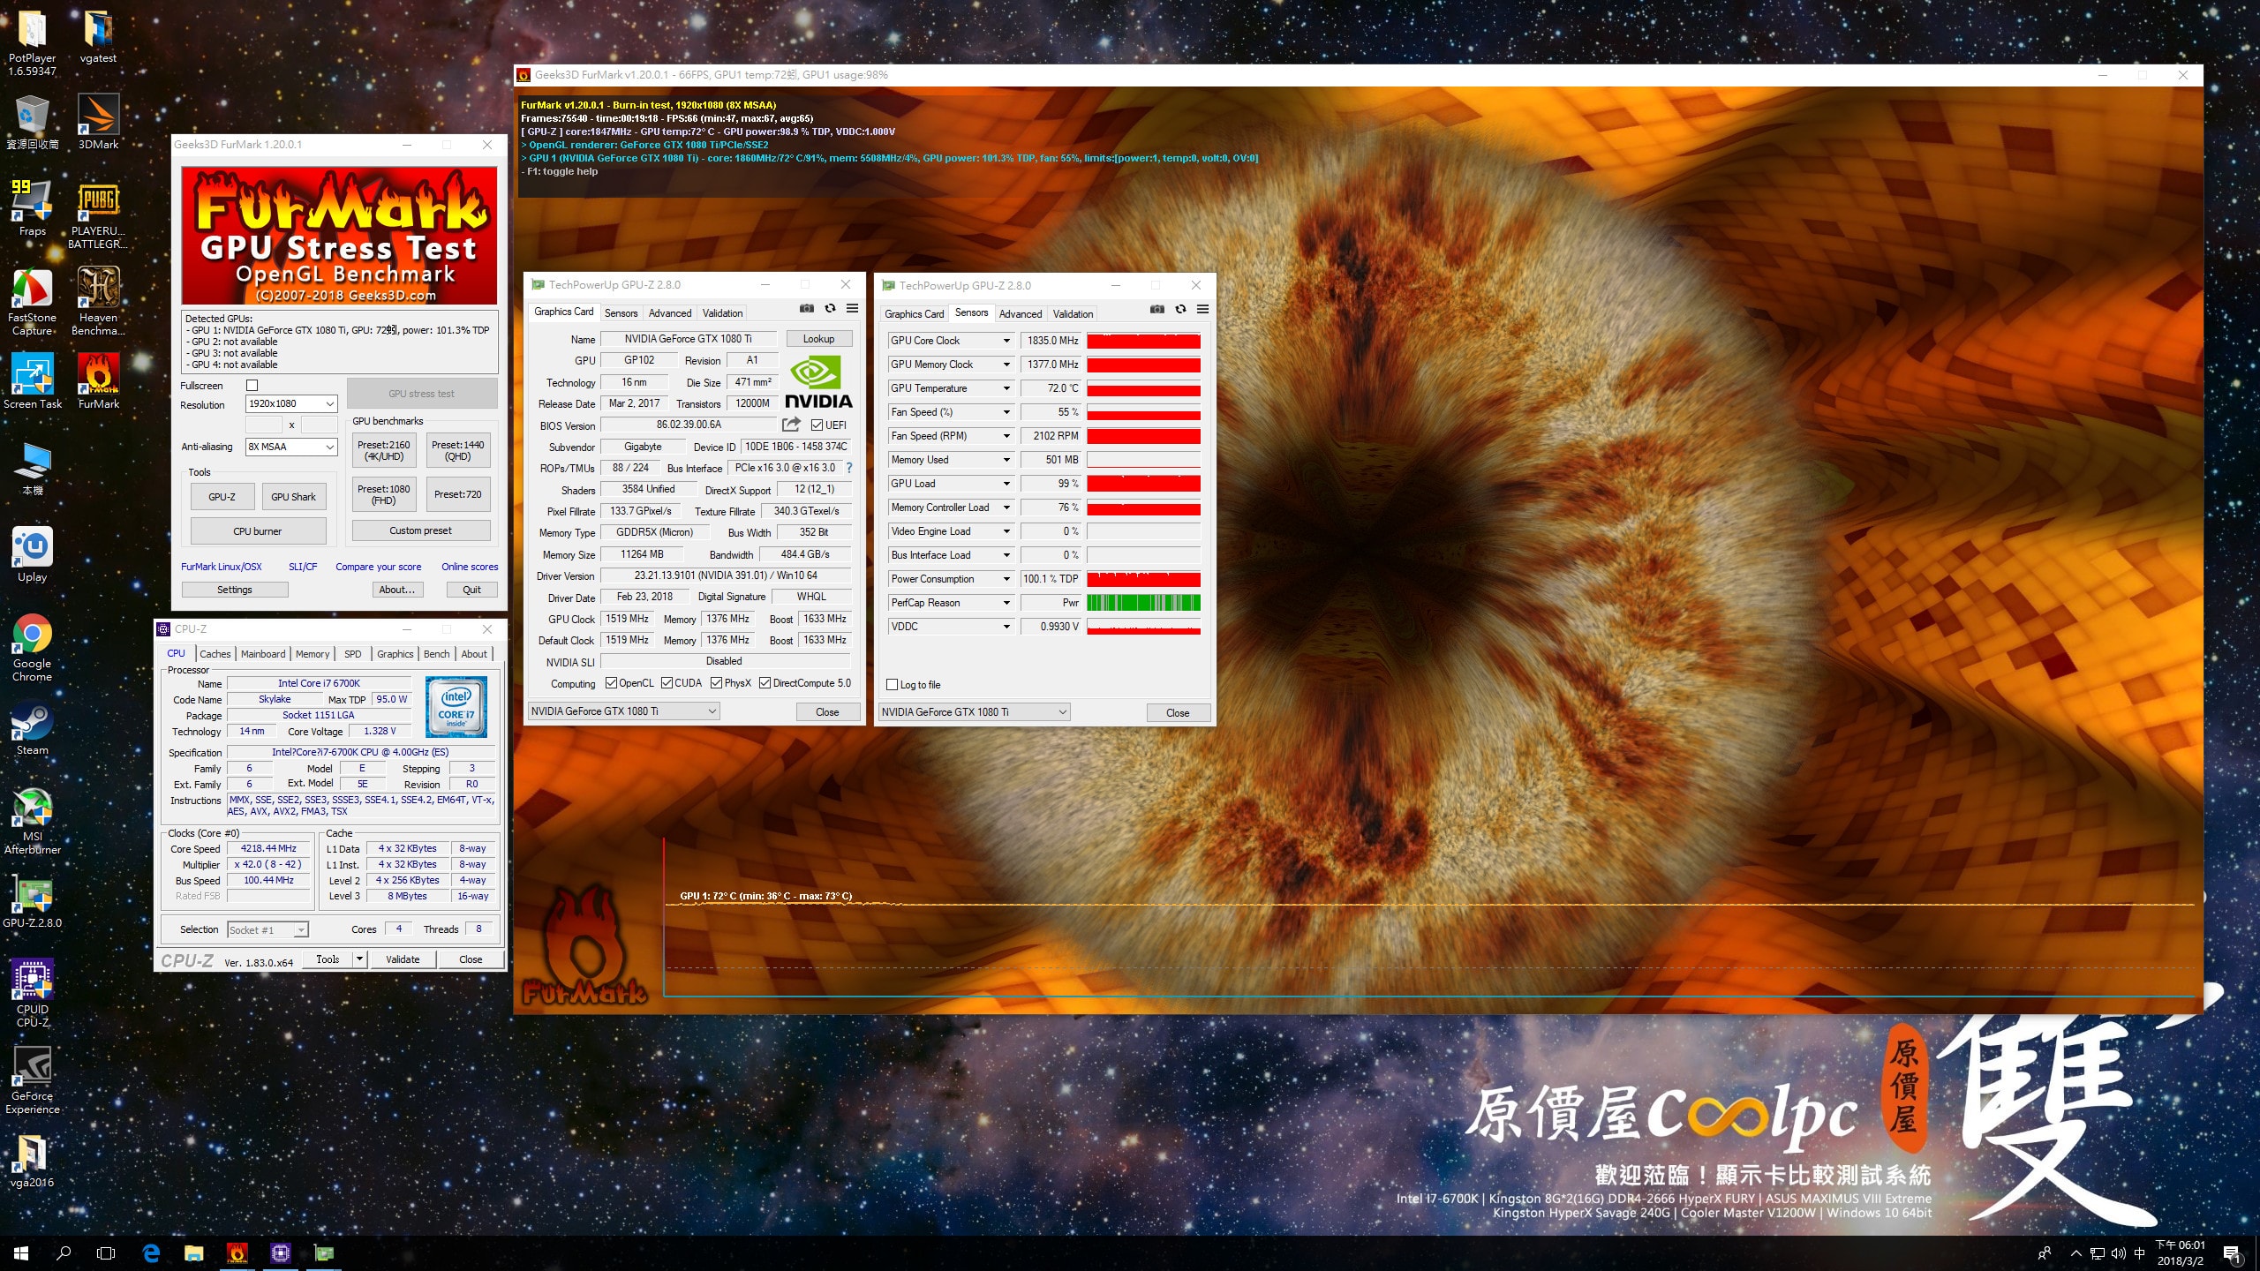Open File Explorer from the taskbar

193,1252
